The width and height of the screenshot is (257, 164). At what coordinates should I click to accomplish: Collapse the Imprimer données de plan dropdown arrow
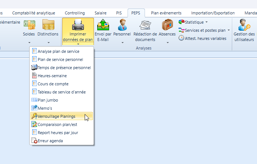78,44
